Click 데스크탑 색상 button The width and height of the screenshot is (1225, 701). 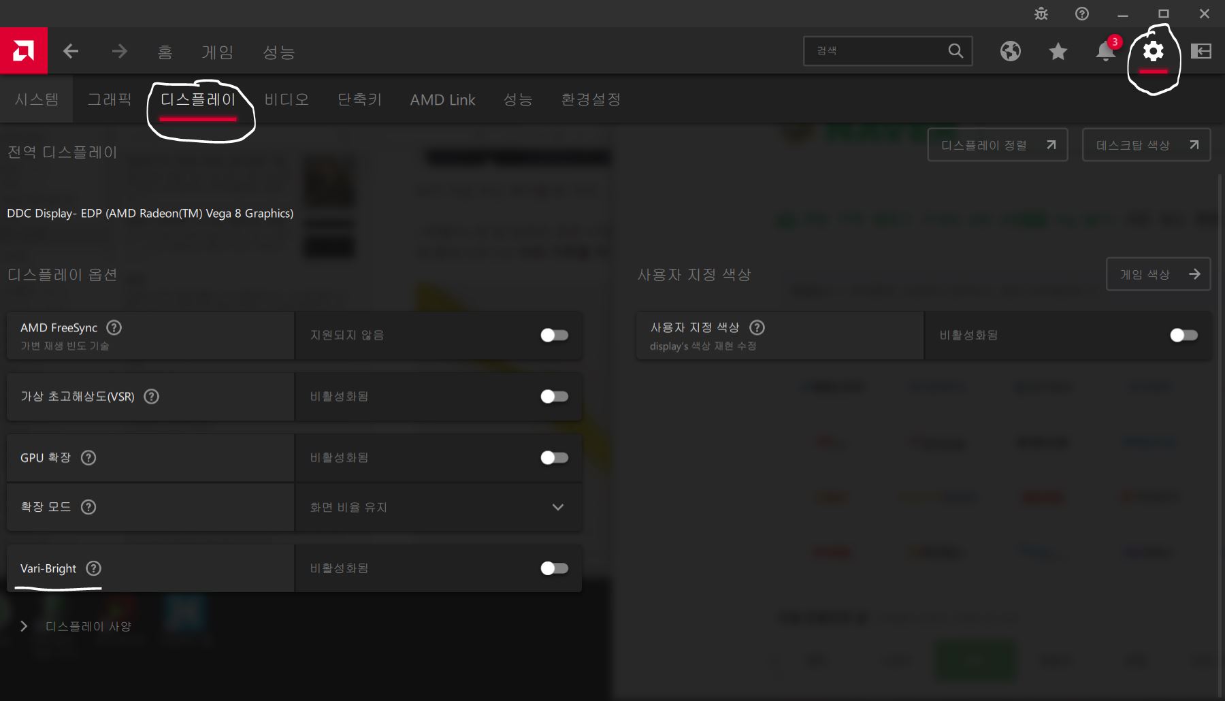[x=1147, y=145]
